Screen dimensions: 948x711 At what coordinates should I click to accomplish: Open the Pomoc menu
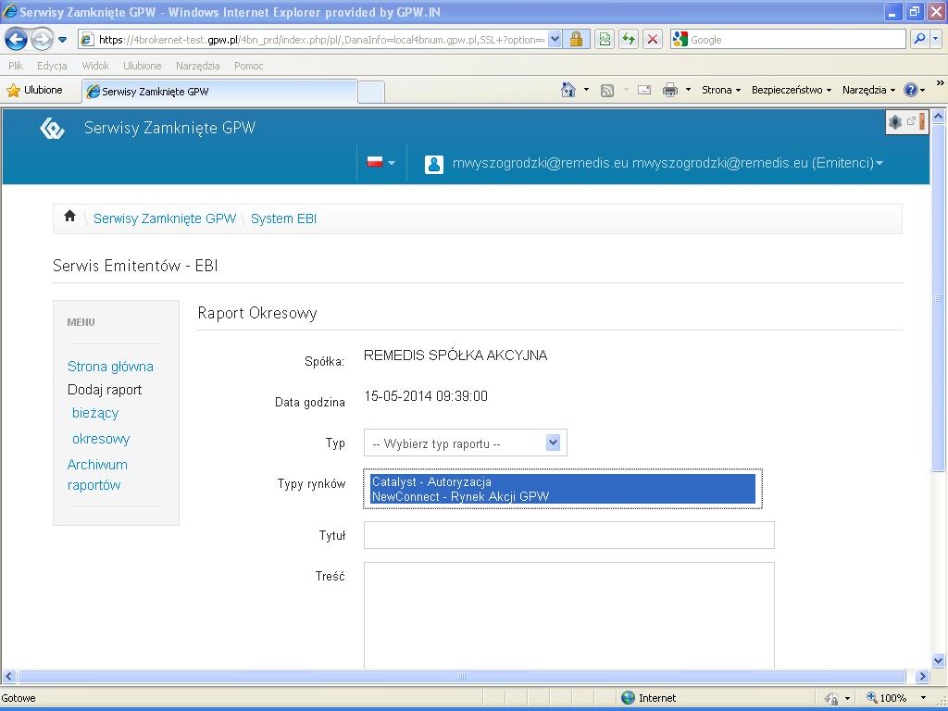[x=248, y=66]
